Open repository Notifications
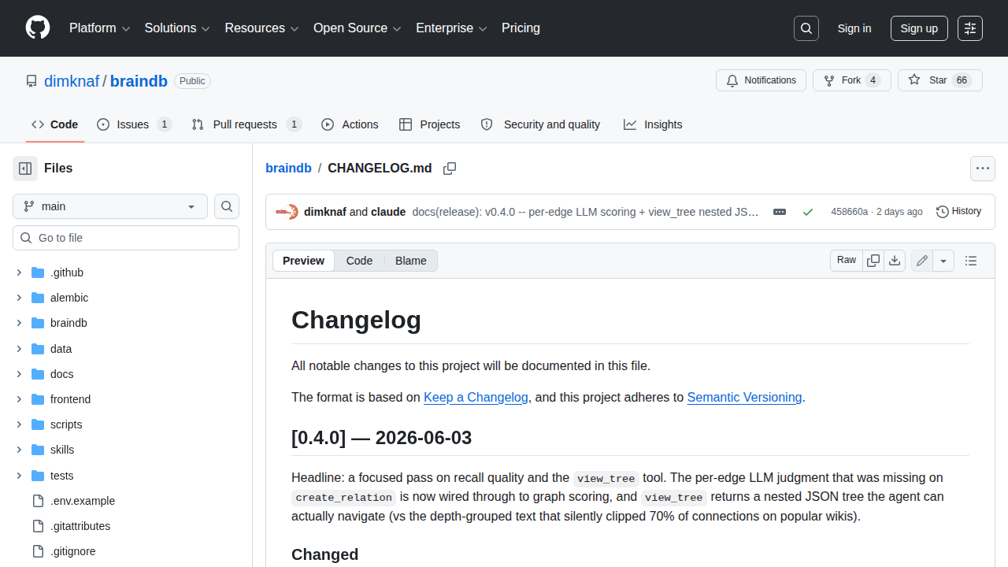This screenshot has width=1008, height=567. [761, 80]
